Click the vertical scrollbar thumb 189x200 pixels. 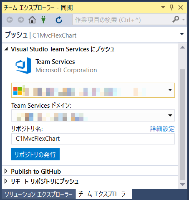tap(182, 124)
